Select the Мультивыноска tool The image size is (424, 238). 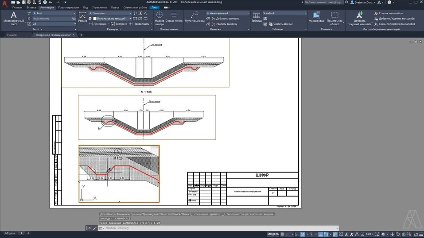(194, 17)
